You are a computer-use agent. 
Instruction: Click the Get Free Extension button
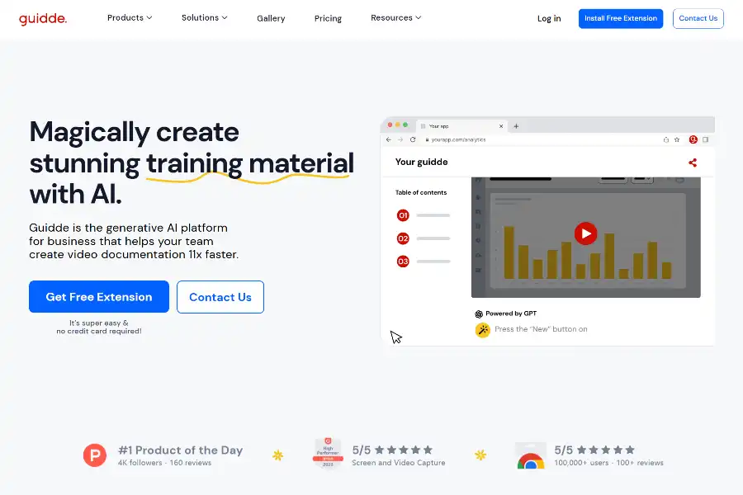tap(99, 296)
